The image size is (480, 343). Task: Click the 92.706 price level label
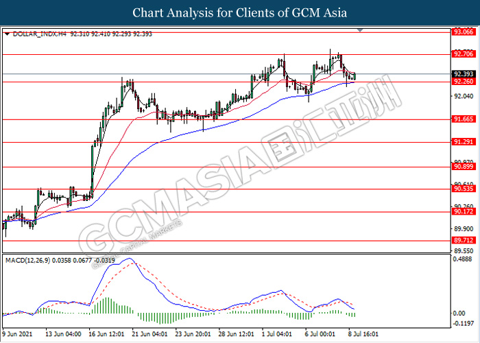(463, 54)
